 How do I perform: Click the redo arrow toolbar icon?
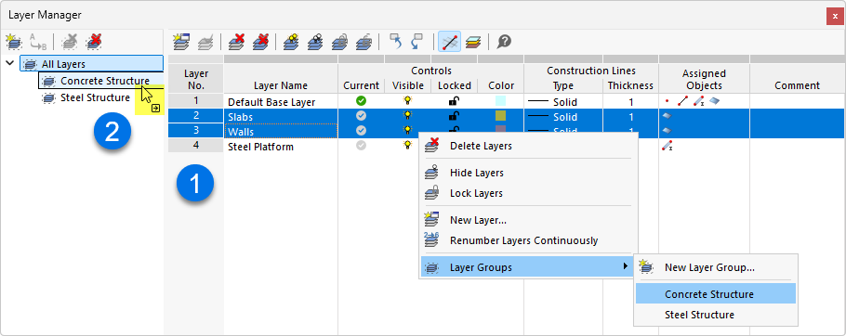[417, 42]
